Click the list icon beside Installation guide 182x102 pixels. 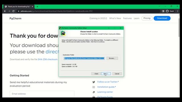click(x=94, y=87)
